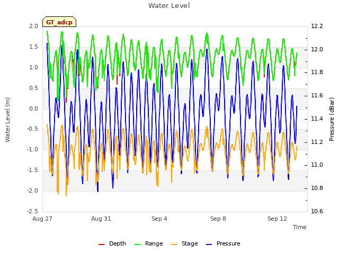
Task: Click the Sep 12 date tick label
Action: point(277,219)
